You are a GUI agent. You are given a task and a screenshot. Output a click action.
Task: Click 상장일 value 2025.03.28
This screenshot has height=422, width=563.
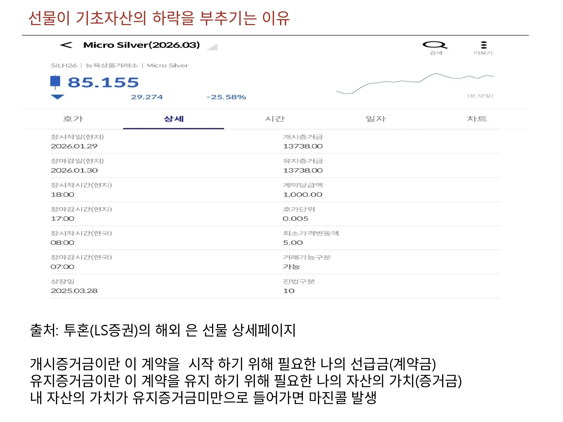74,291
